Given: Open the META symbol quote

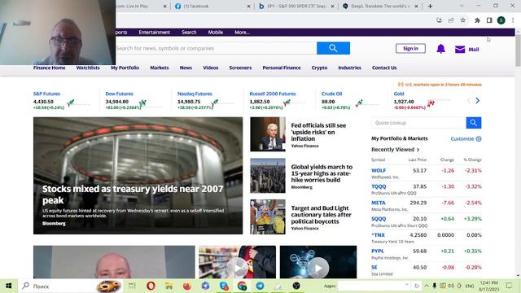Looking at the screenshot, I should click(x=378, y=203).
